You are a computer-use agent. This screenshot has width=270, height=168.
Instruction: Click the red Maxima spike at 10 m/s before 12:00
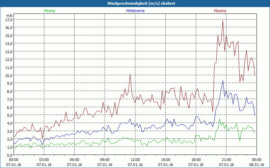point(130,75)
